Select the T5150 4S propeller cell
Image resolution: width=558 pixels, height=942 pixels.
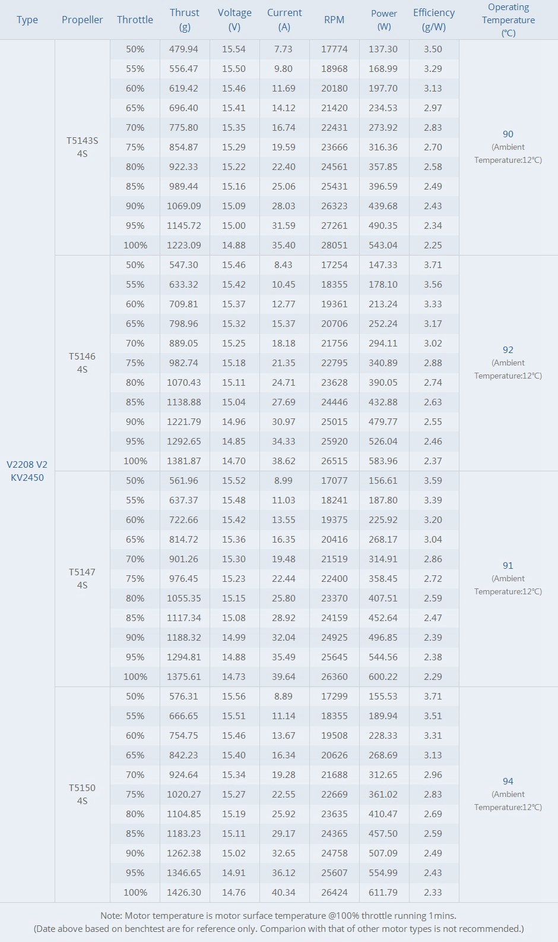82,794
